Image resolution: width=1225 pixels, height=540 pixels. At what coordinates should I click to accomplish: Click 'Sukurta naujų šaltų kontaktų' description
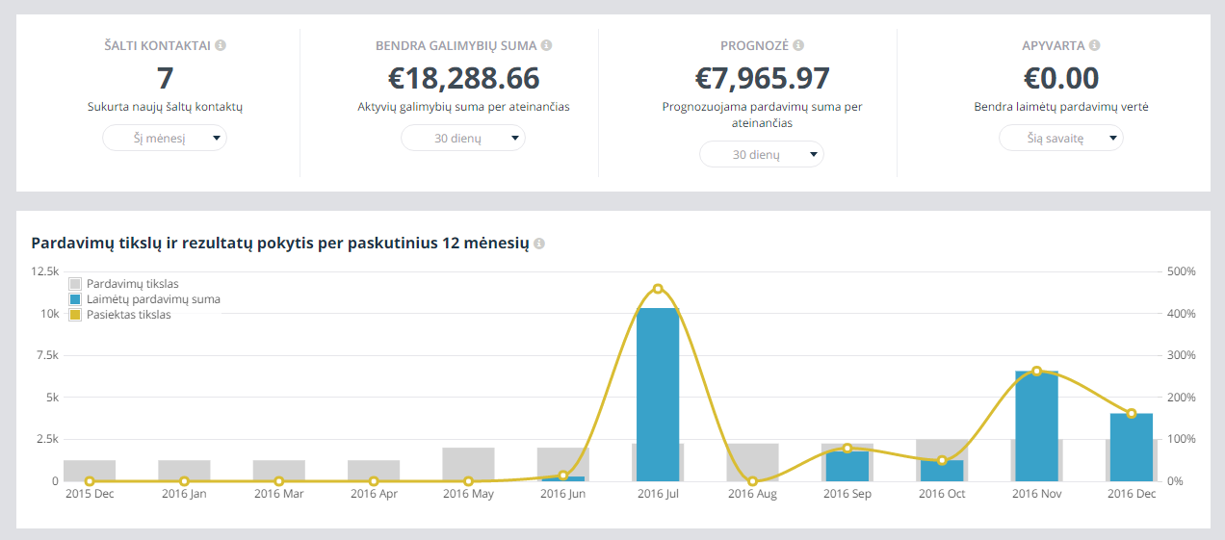click(165, 107)
